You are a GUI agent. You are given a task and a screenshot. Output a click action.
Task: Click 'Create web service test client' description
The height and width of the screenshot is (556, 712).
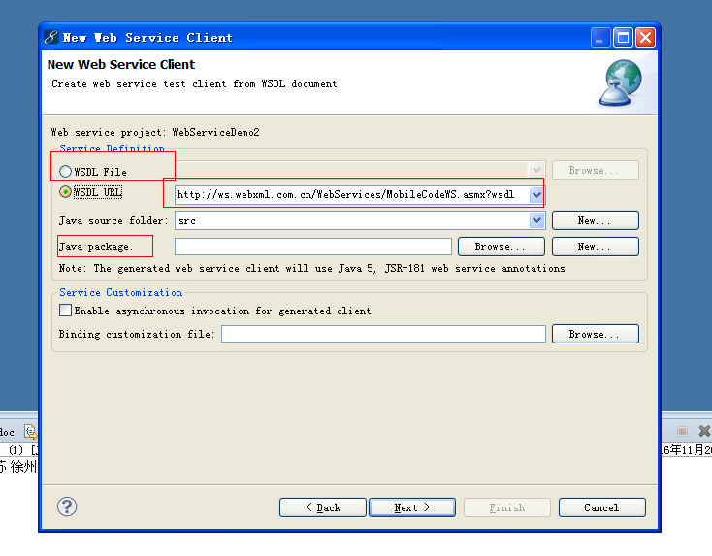click(x=194, y=84)
